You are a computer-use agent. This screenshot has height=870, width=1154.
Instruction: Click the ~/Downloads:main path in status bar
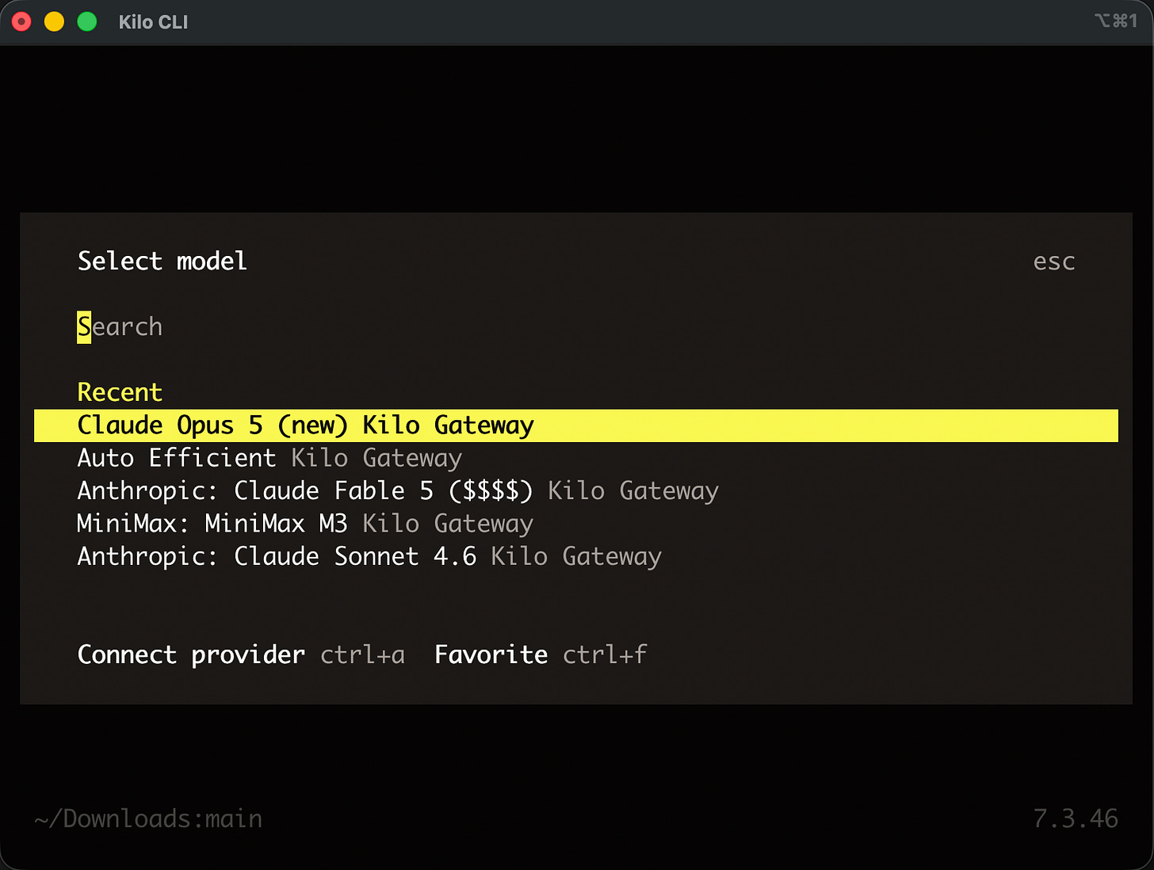coord(148,818)
